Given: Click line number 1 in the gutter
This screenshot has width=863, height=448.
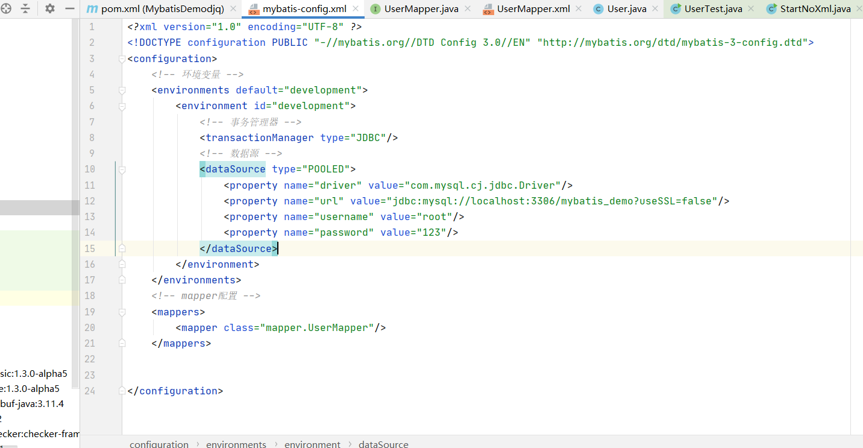Looking at the screenshot, I should (92, 27).
